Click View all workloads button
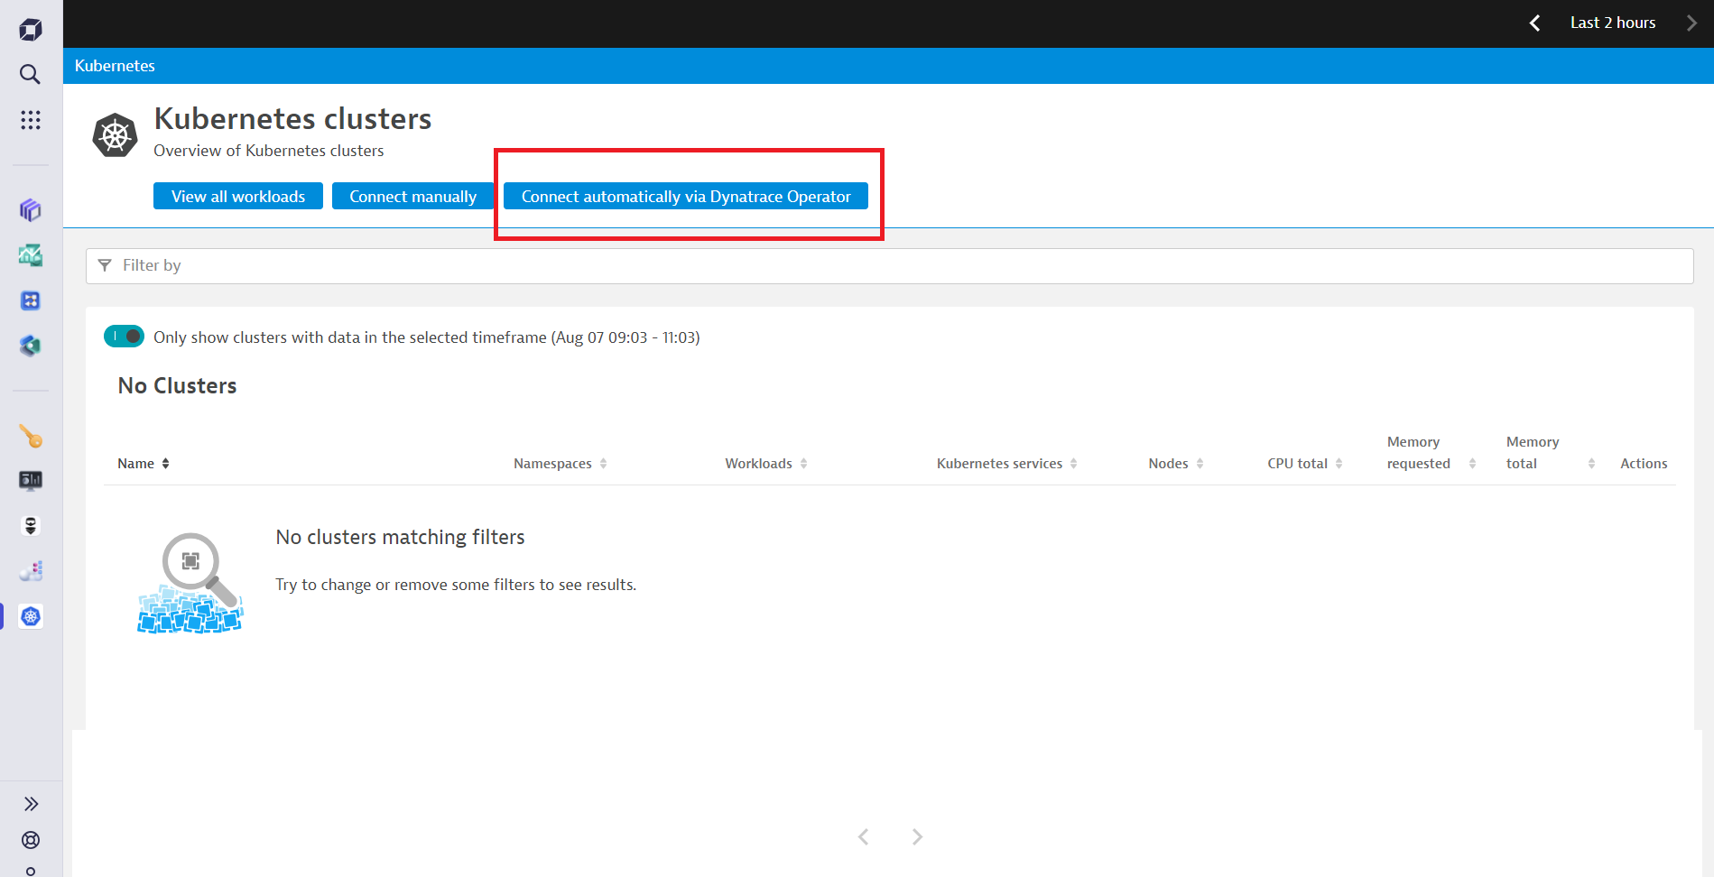The height and width of the screenshot is (877, 1714). [x=238, y=197]
